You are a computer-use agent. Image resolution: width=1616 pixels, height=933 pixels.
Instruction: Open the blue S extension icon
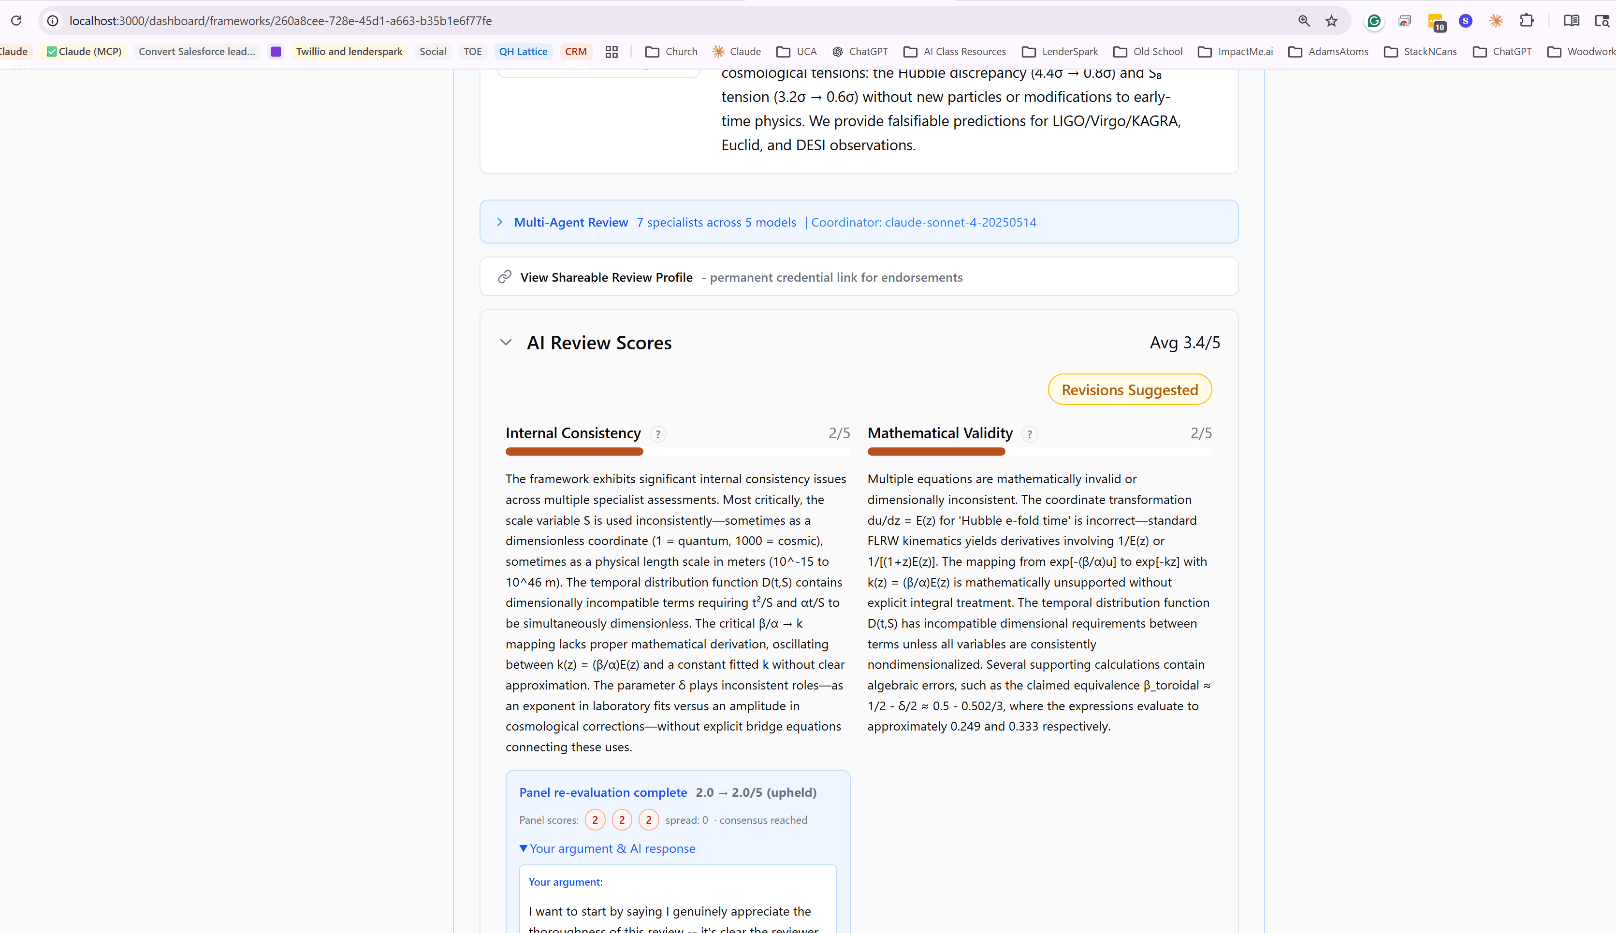tap(1465, 21)
